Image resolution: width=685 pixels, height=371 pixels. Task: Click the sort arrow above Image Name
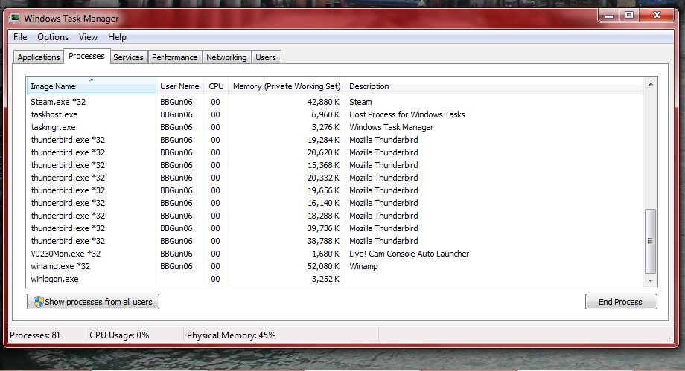click(x=92, y=79)
